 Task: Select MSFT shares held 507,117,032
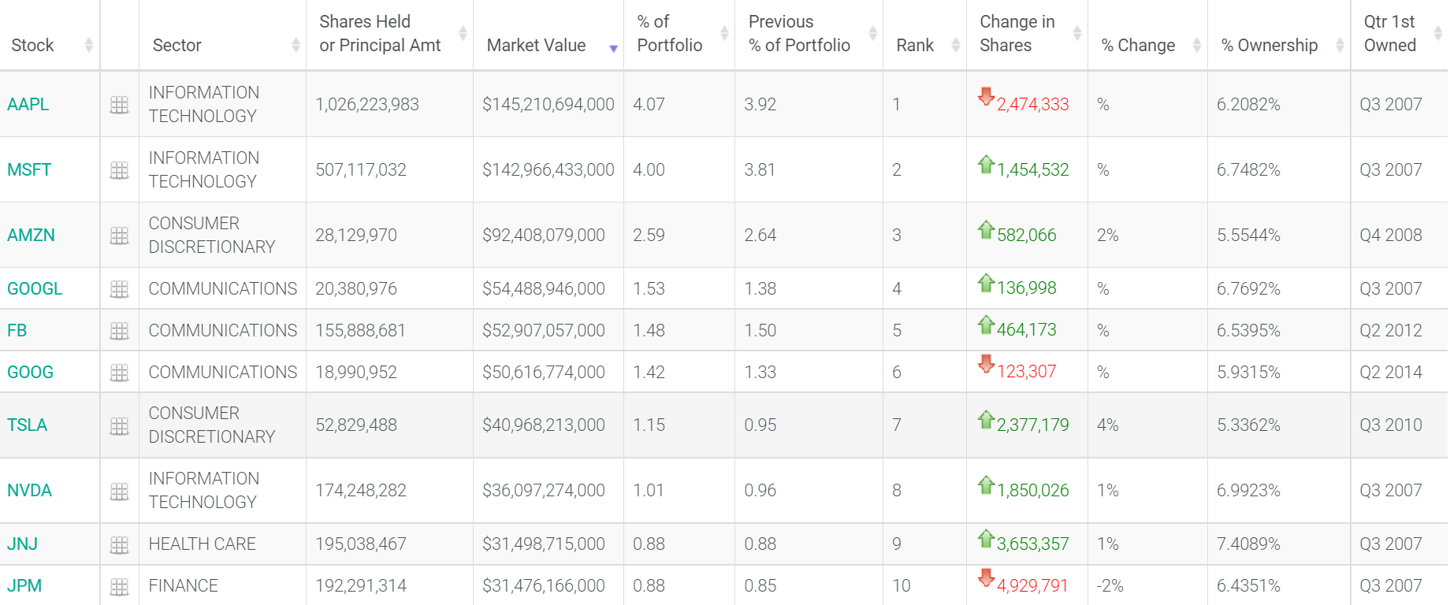(x=361, y=170)
